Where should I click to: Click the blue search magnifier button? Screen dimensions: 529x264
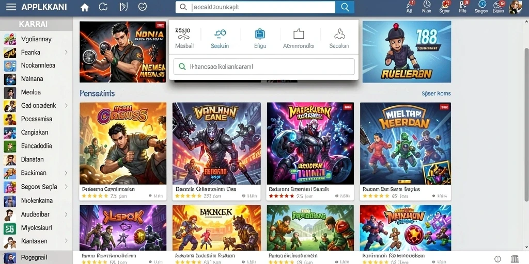point(345,7)
